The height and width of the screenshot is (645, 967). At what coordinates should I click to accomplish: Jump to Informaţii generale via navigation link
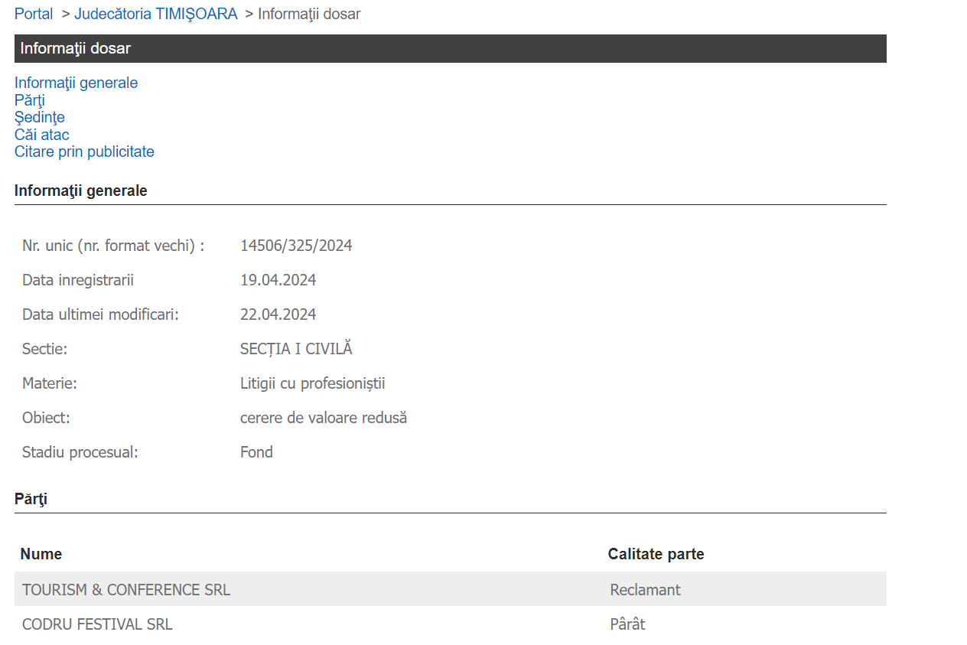pyautogui.click(x=76, y=83)
